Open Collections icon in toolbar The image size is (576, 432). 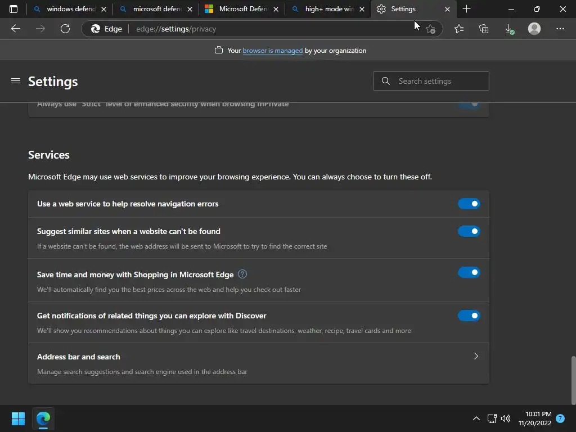pyautogui.click(x=484, y=29)
